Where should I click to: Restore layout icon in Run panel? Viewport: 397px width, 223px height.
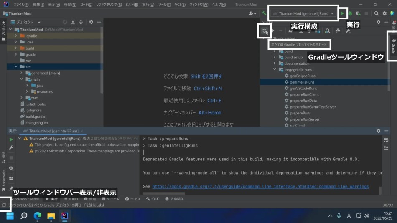point(11,178)
